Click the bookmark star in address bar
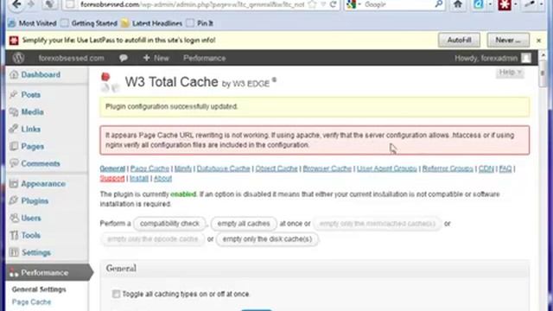 312,4
